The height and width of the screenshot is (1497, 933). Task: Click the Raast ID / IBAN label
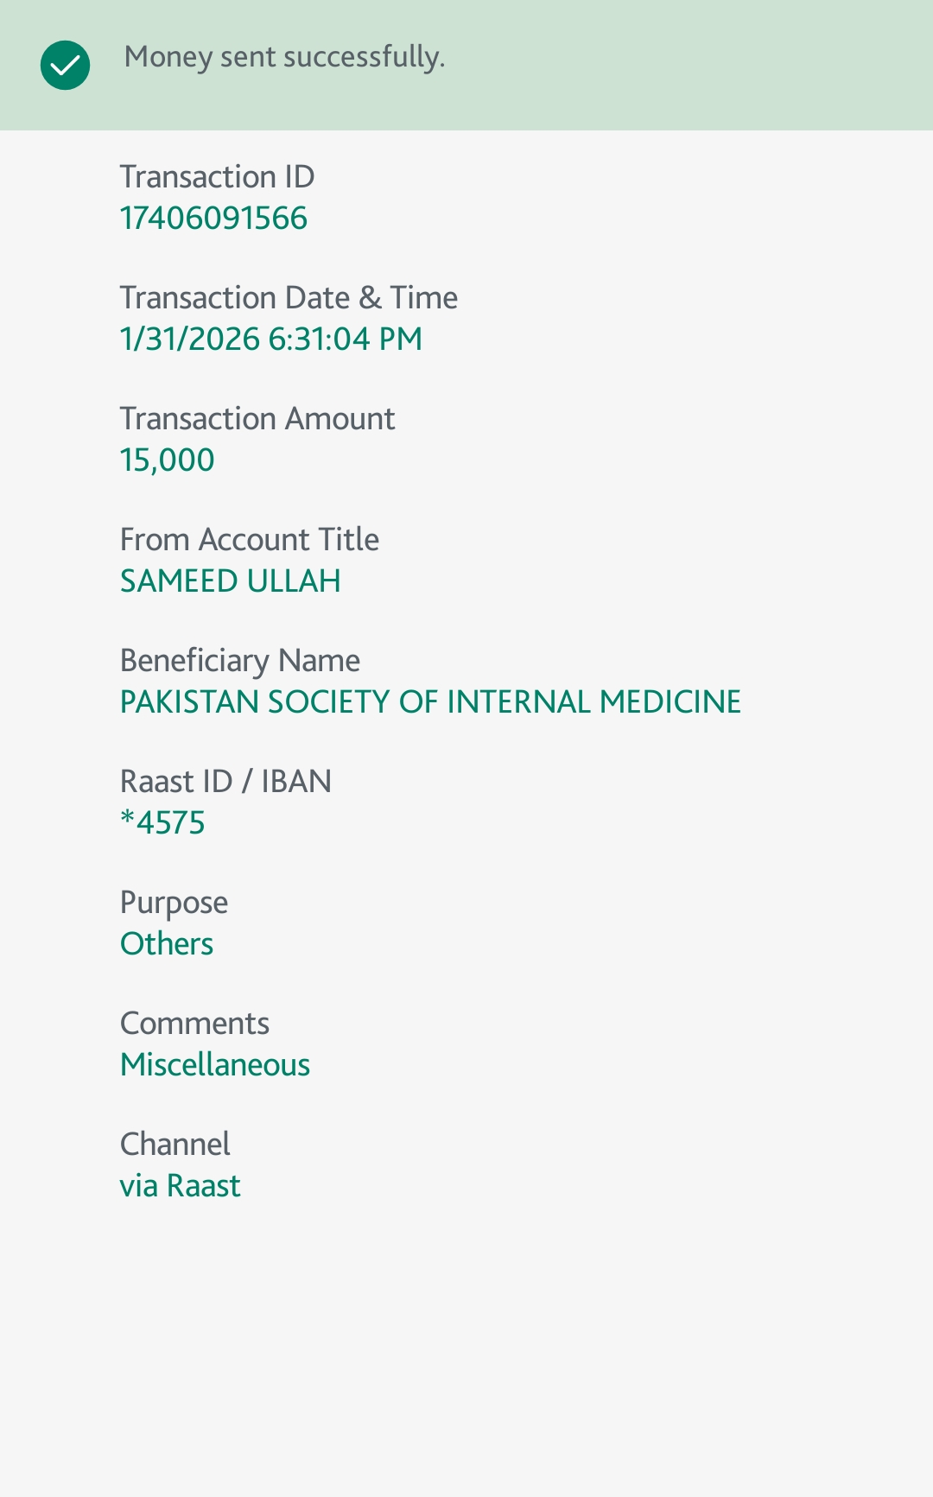(x=225, y=781)
